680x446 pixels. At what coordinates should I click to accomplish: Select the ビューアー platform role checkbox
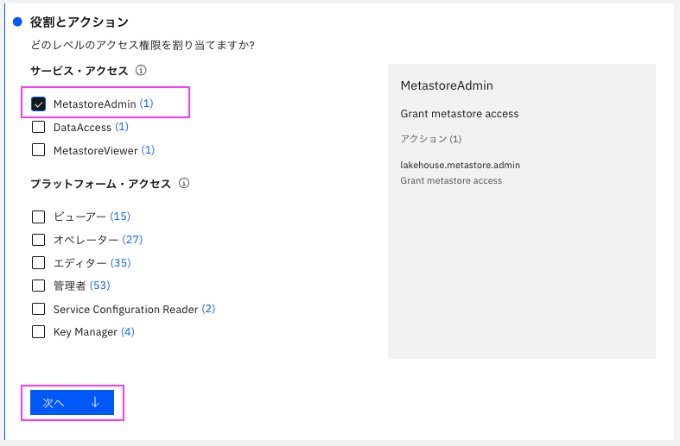(x=39, y=217)
